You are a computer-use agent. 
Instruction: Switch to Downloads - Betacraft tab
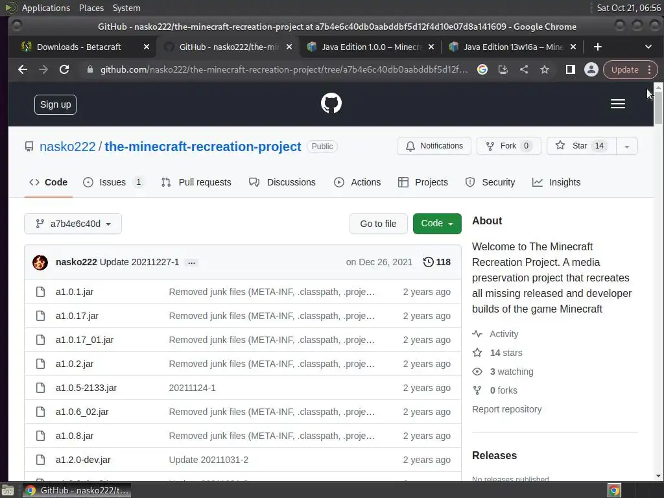click(78, 47)
